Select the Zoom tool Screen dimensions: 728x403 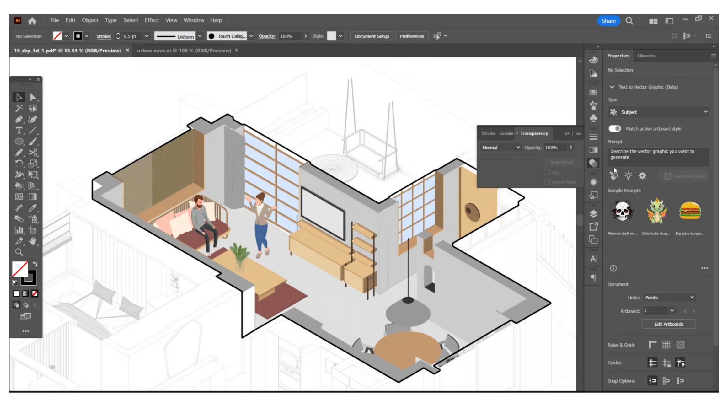[19, 252]
